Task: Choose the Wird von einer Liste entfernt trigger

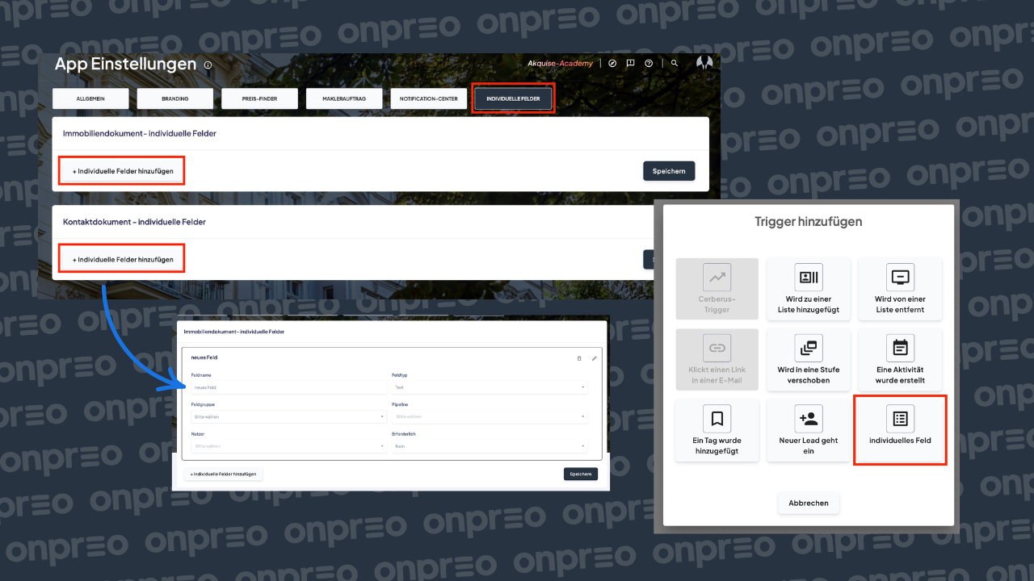Action: point(900,289)
